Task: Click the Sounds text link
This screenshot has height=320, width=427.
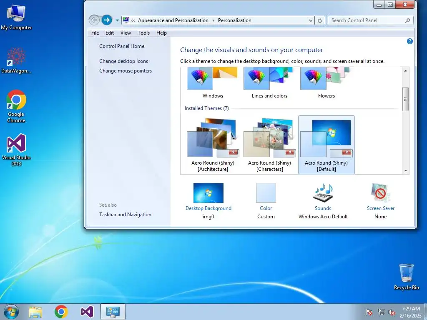Action: click(323, 208)
